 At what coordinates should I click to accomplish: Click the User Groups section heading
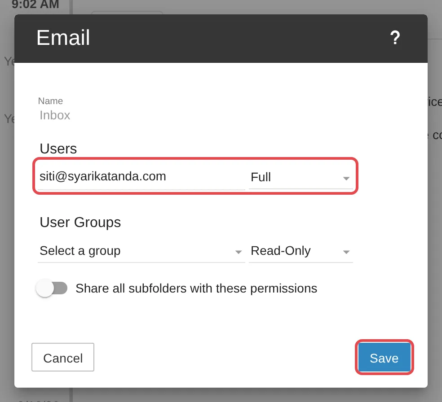tap(80, 223)
